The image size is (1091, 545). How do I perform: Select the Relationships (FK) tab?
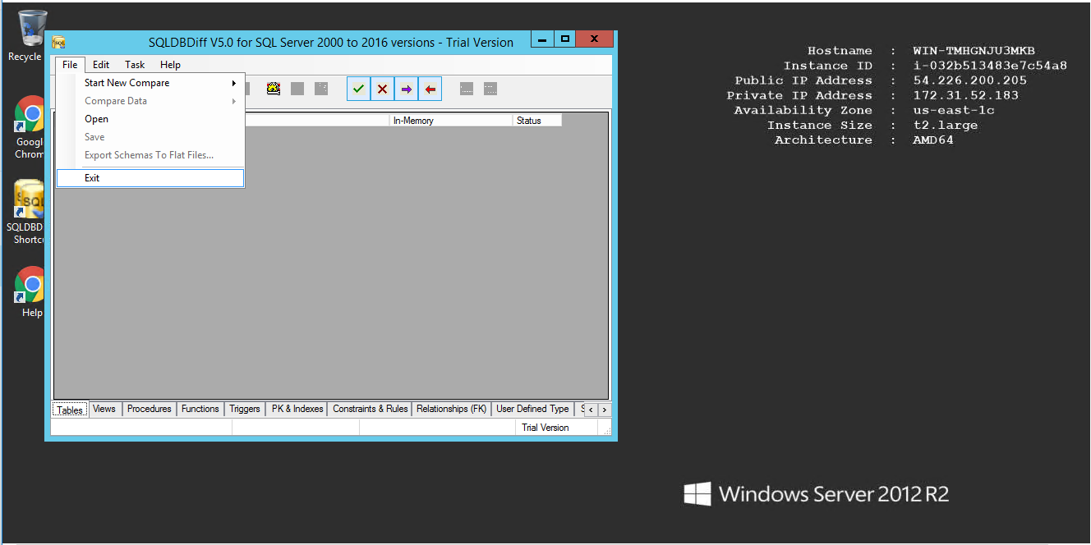451,409
